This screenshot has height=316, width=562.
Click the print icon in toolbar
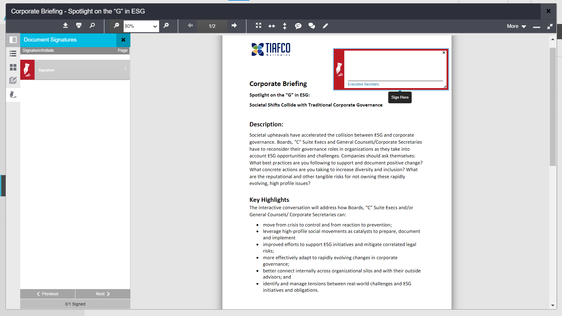pos(79,26)
